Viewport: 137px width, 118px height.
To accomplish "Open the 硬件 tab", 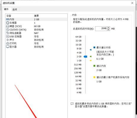I will (6, 9).
